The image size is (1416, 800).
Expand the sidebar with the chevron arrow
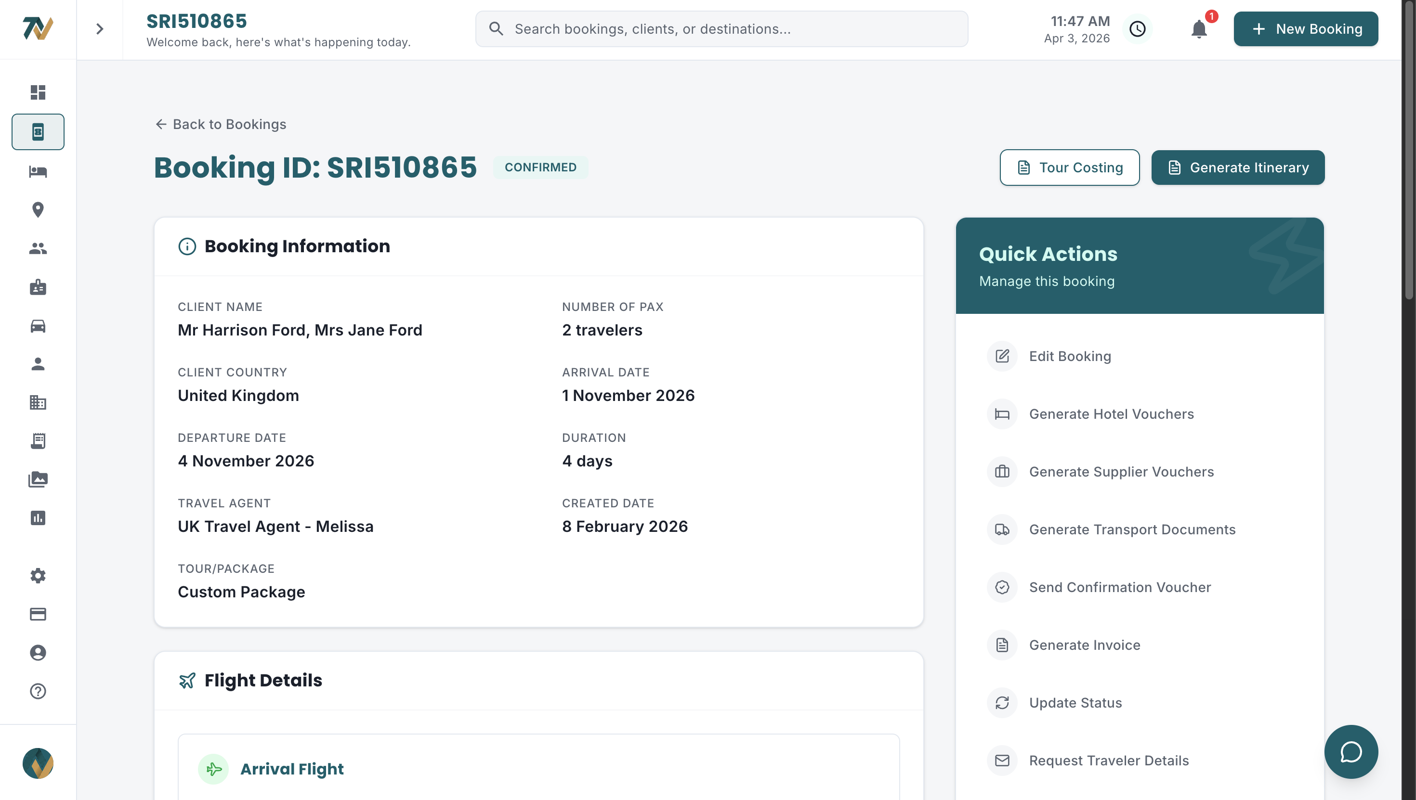100,28
